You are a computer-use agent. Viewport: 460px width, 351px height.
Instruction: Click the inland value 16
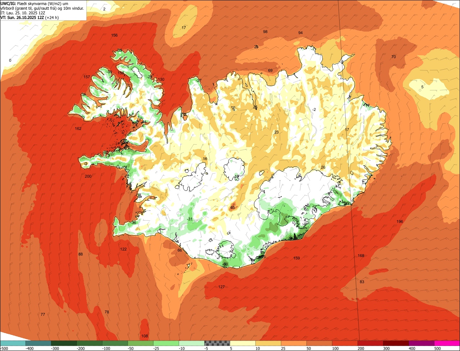coord(205,159)
